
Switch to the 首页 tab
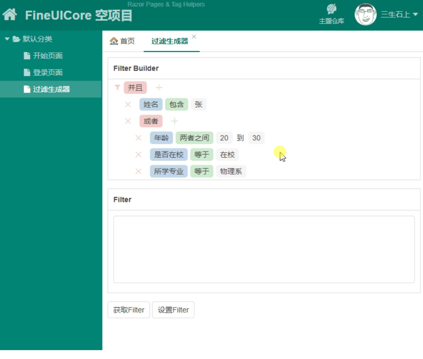tap(122, 41)
